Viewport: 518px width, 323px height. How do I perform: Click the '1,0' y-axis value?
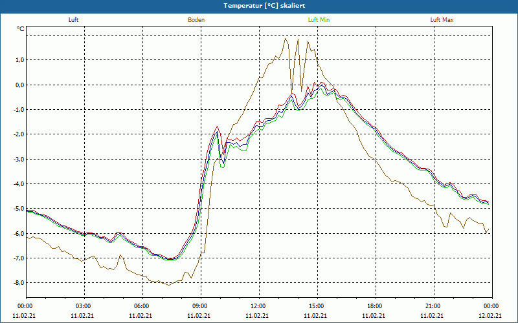[x=19, y=60]
